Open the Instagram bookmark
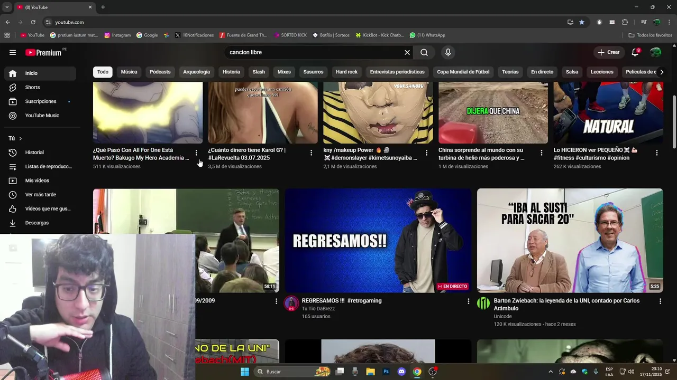 point(117,35)
